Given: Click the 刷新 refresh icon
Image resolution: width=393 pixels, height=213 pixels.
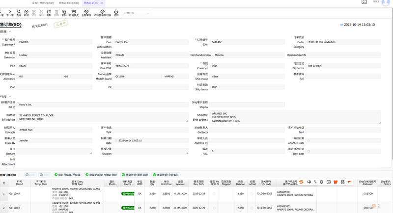Looking at the screenshot, I should point(49,12).
